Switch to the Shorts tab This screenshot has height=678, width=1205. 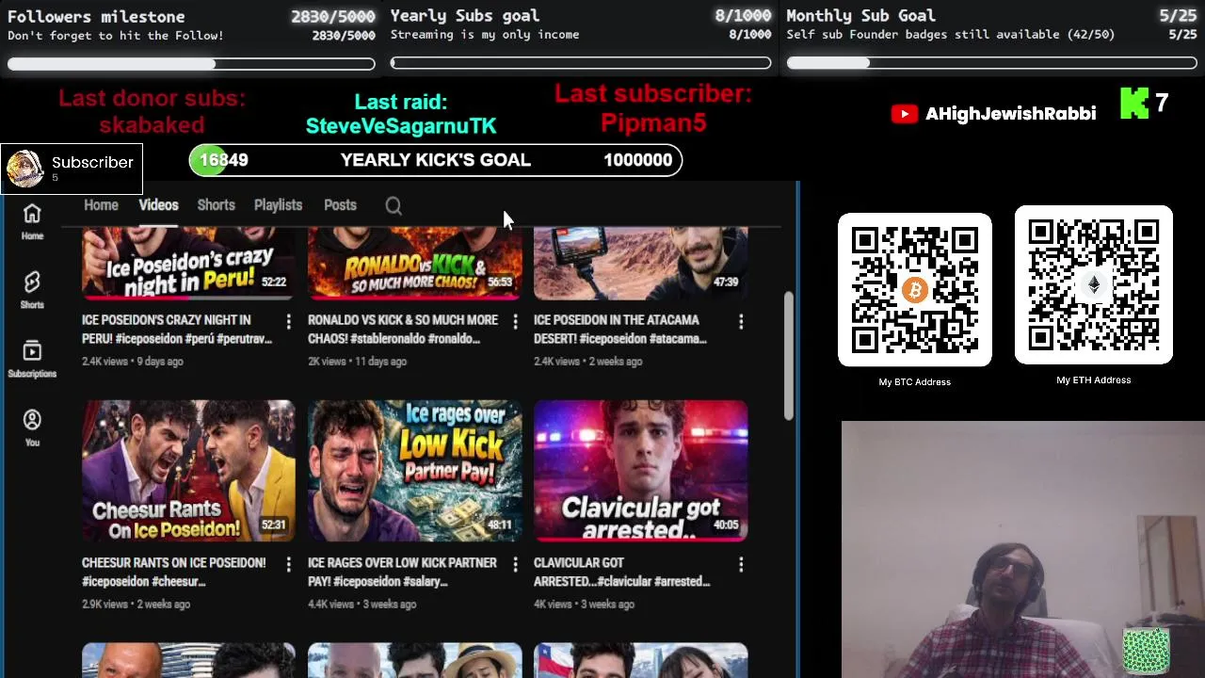click(216, 204)
